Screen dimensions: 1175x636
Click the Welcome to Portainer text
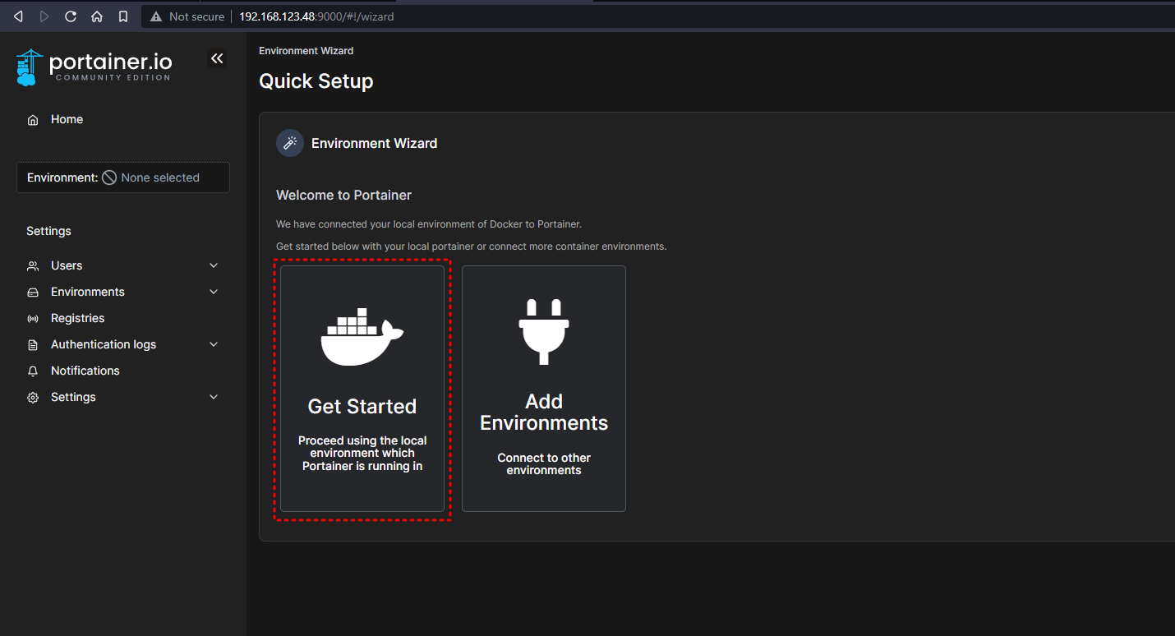tap(343, 196)
